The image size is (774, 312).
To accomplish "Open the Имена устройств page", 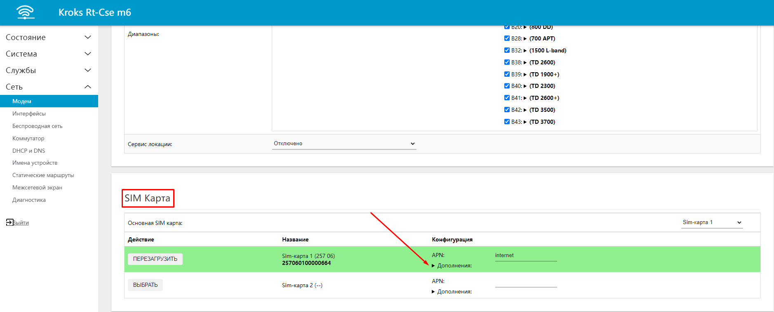I will click(x=35, y=163).
